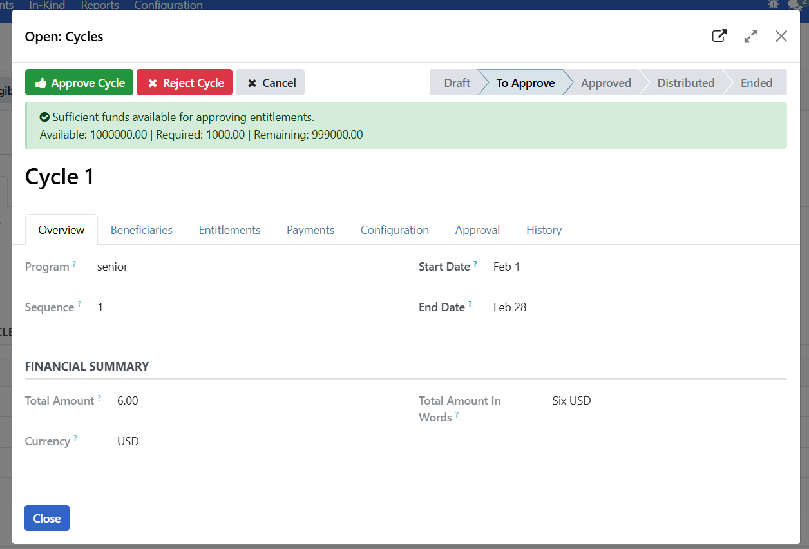Click the Cancel button

(271, 82)
